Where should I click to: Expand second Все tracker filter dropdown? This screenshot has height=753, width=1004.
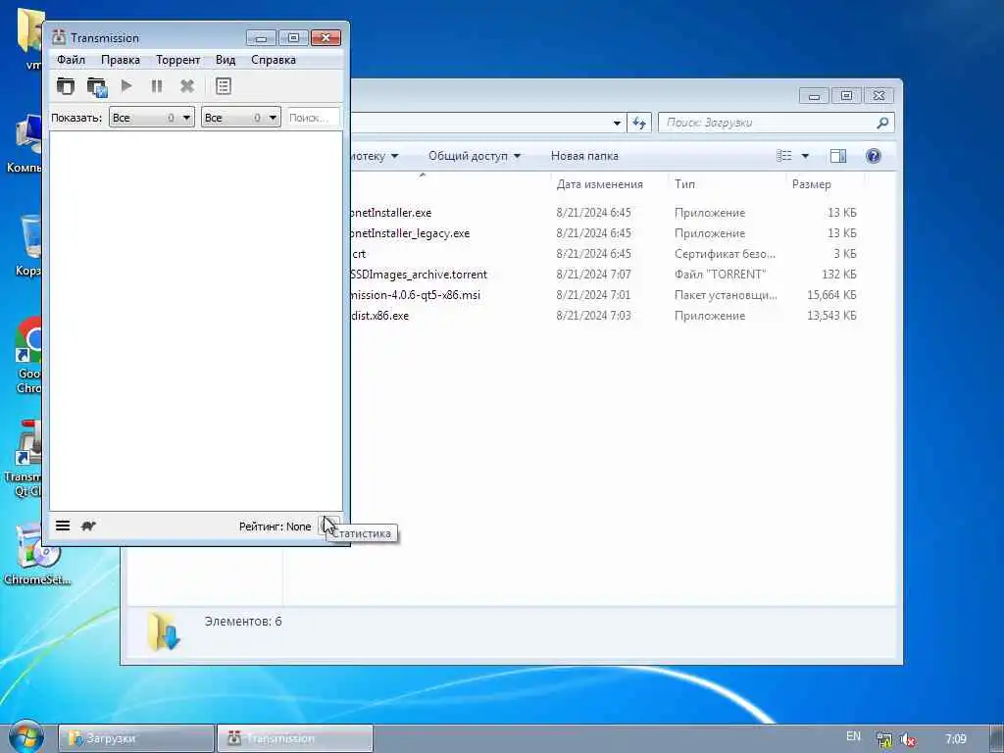pyautogui.click(x=241, y=118)
